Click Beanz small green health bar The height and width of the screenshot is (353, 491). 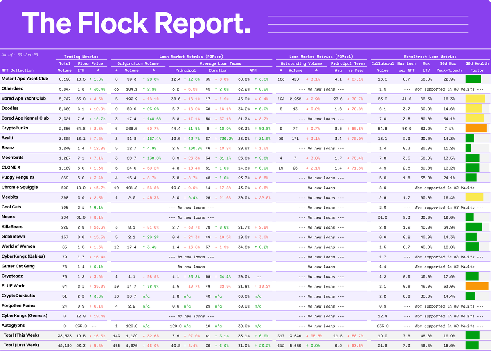point(468,148)
